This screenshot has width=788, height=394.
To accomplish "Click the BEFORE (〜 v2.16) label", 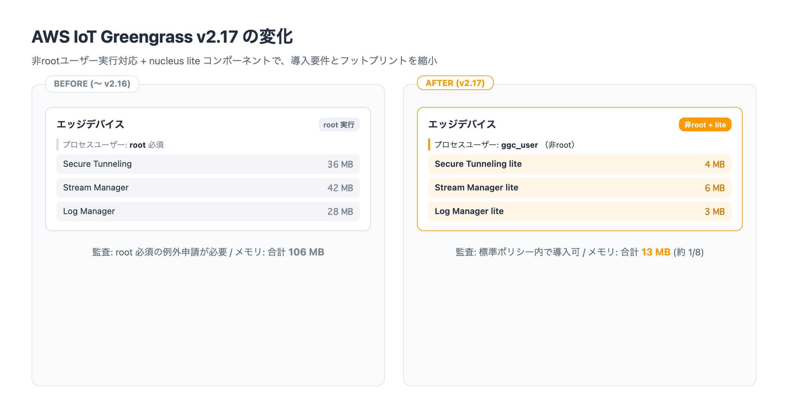I will 92,84.
